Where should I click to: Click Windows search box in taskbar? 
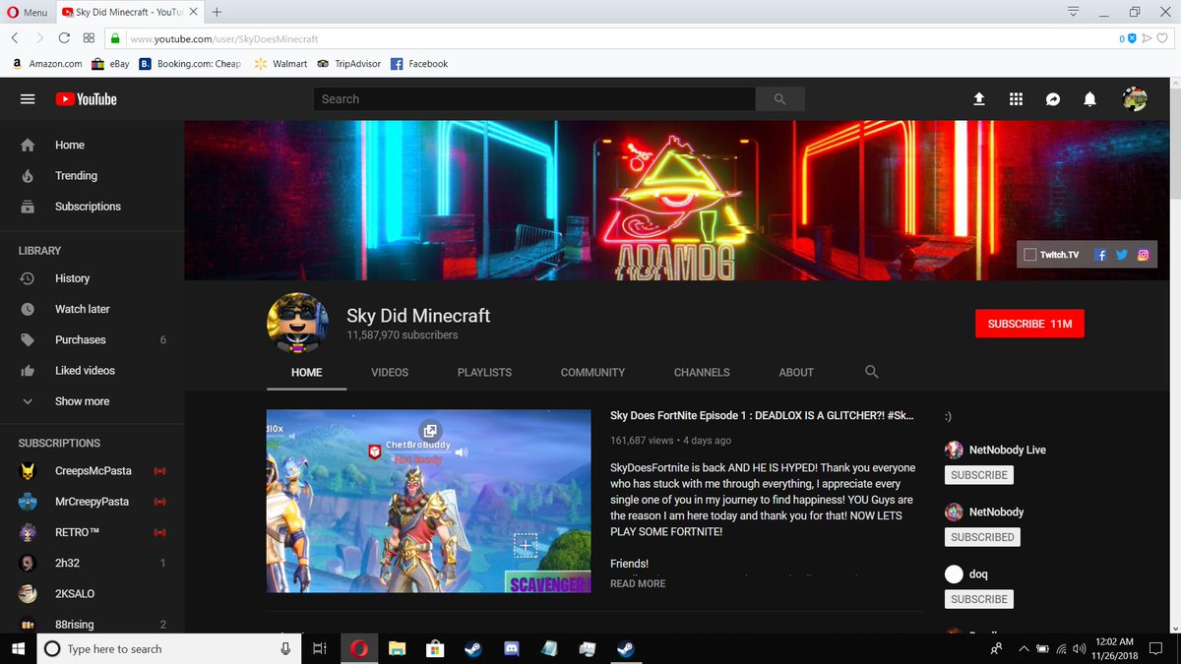[x=169, y=649]
